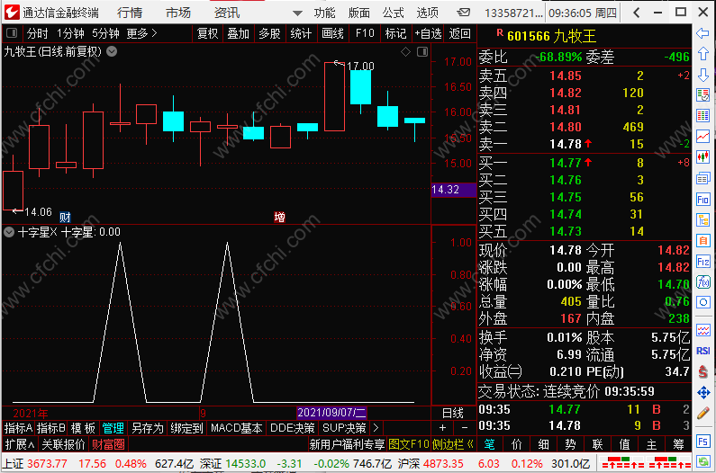
Task: Click the red S icon in sidebar
Action: coord(702,371)
